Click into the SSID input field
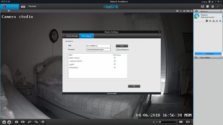Image resolution: width=223 pixels, height=125 pixels. point(99,46)
